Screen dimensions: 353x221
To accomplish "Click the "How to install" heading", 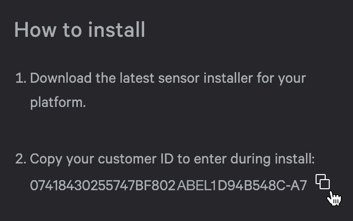I will coord(80,30).
